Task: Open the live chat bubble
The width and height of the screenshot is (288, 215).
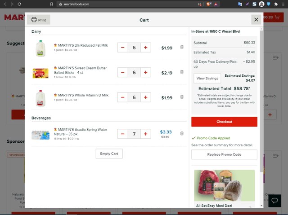Action: [274, 201]
